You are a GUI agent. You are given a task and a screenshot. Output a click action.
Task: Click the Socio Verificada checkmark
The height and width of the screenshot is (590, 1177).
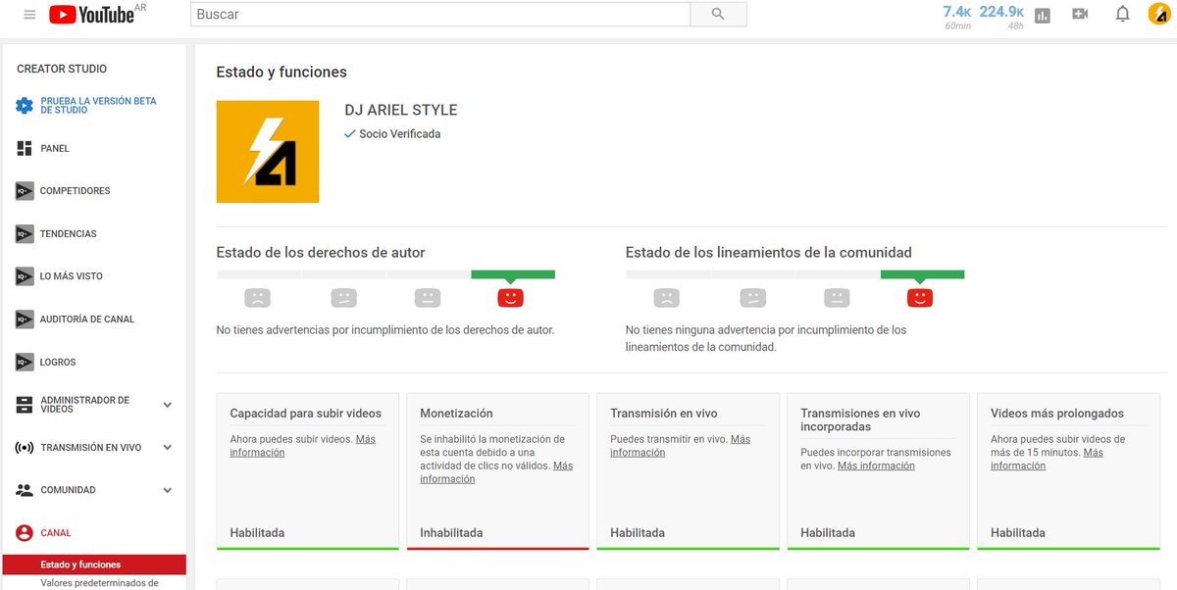click(x=350, y=134)
